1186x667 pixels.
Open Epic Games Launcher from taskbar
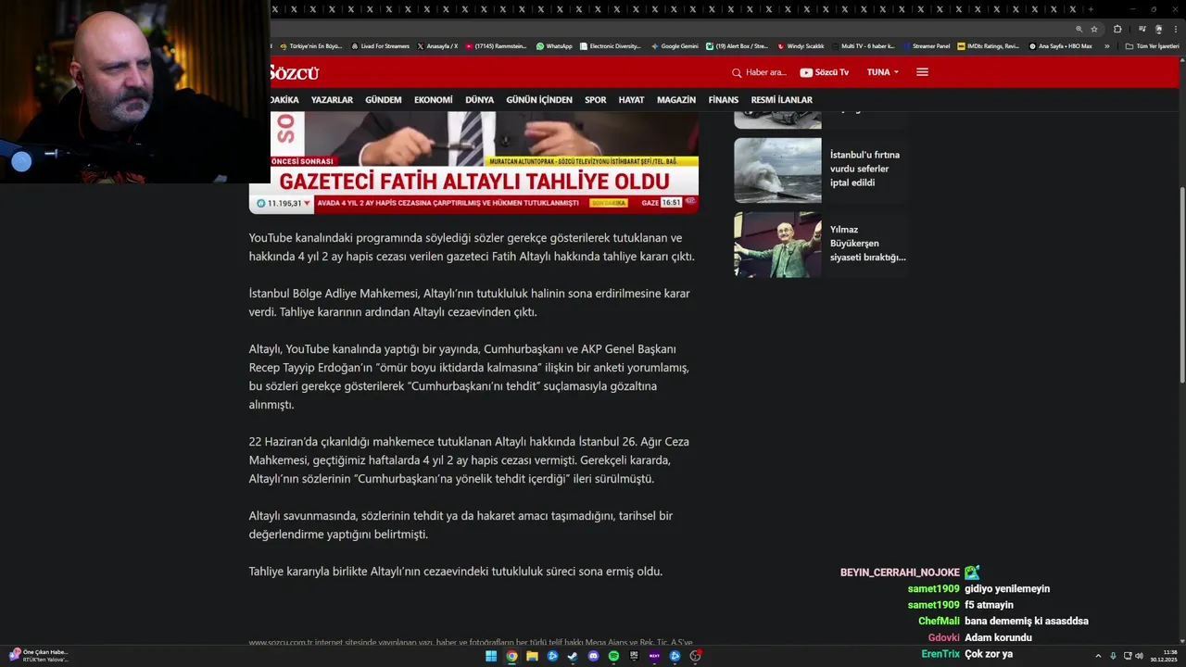[634, 656]
